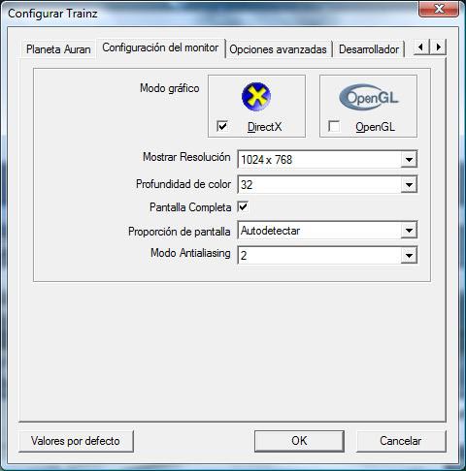Uncheck the DirectX checkbox
The width and height of the screenshot is (466, 471).
pos(222,126)
